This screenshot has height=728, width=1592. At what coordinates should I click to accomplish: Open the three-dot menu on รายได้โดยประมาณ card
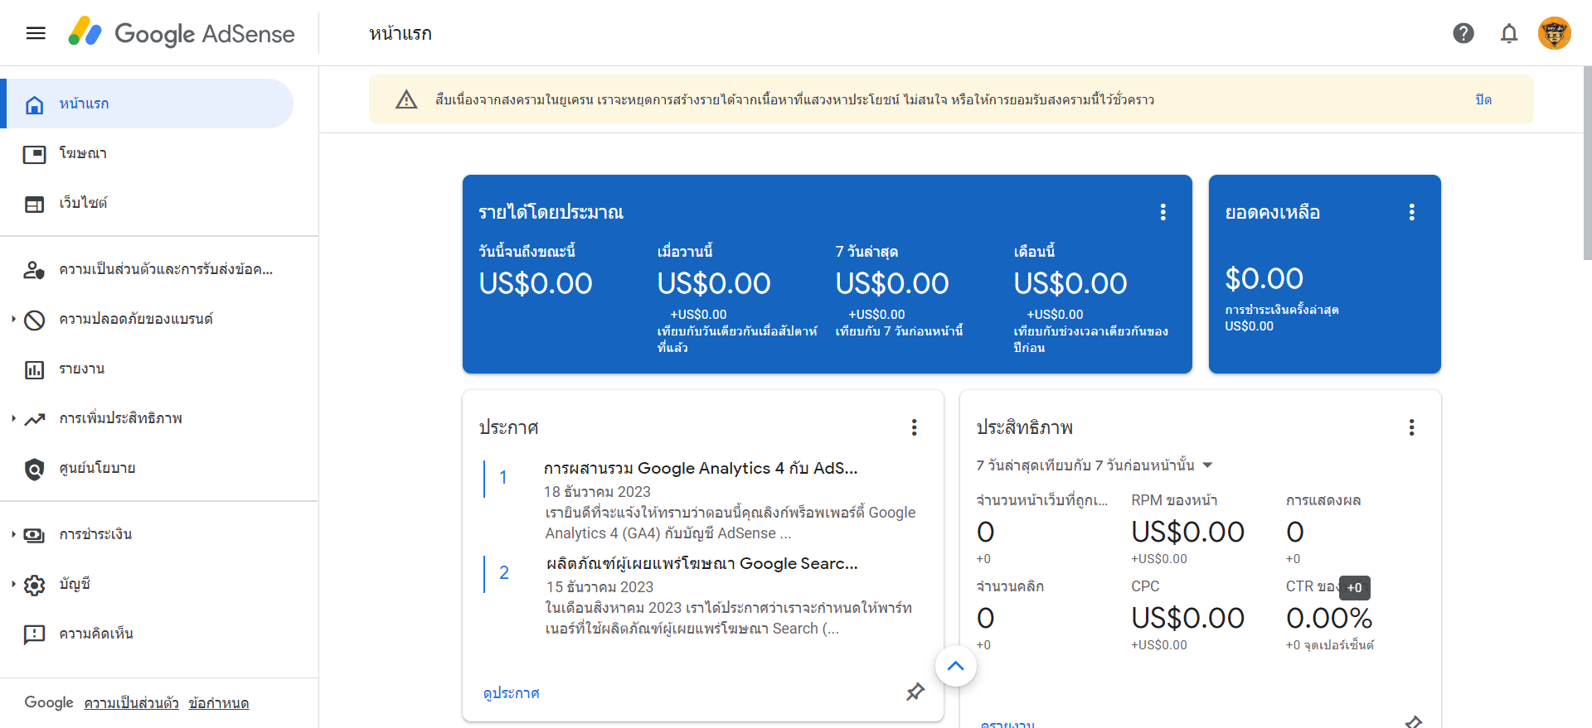[1163, 212]
